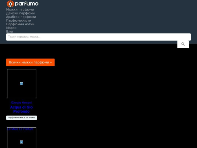The width and height of the screenshot is (197, 148).
Task: Focus the Търси парфюм, марка search field
Action: (98, 37)
